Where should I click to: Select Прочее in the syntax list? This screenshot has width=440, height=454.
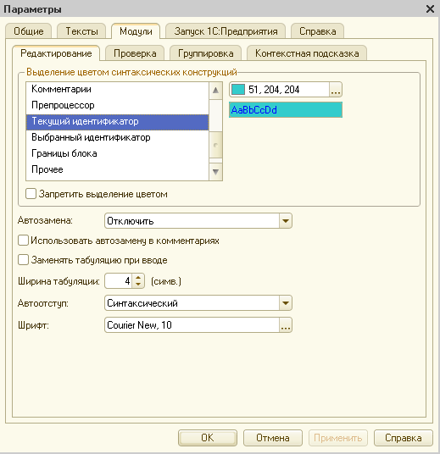tap(117, 169)
